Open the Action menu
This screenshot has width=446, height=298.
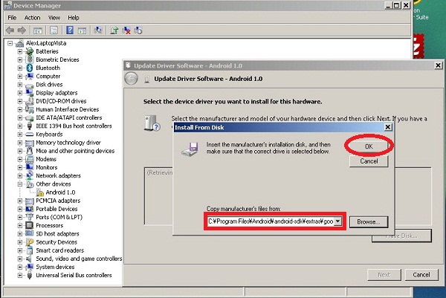(32, 18)
